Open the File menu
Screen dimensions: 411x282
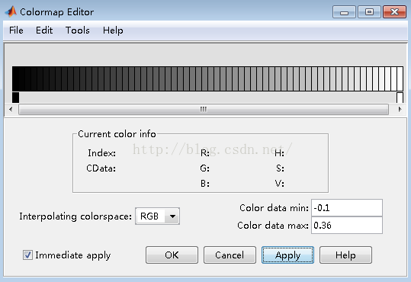tap(16, 30)
